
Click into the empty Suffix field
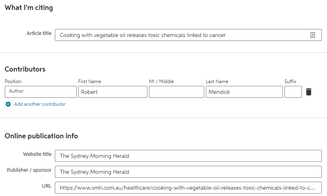click(293, 92)
